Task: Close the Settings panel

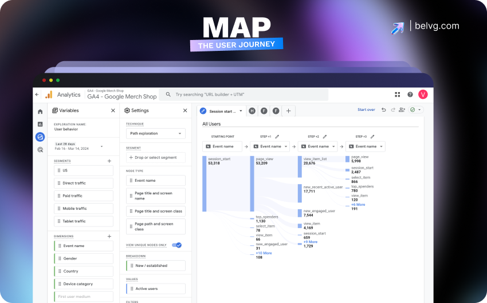Action: [x=185, y=110]
